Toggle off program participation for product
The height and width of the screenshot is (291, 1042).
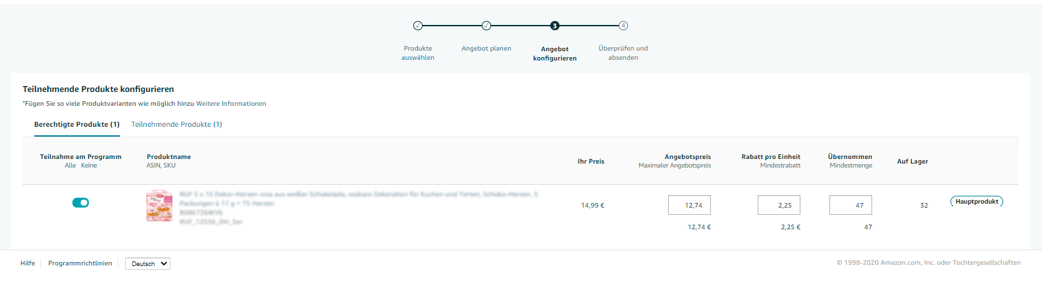tap(80, 202)
